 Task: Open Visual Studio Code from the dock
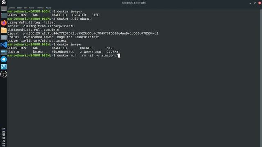(4, 45)
